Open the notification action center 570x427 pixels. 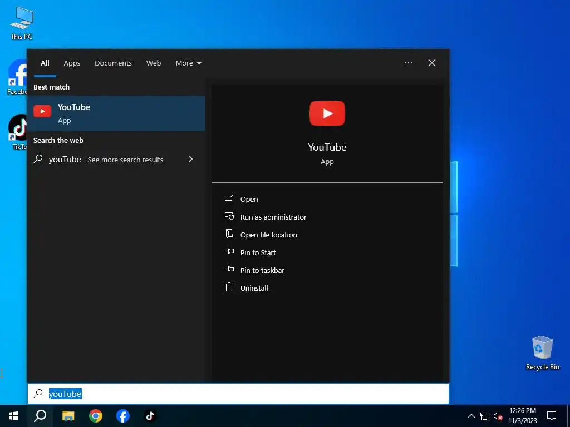[552, 416]
